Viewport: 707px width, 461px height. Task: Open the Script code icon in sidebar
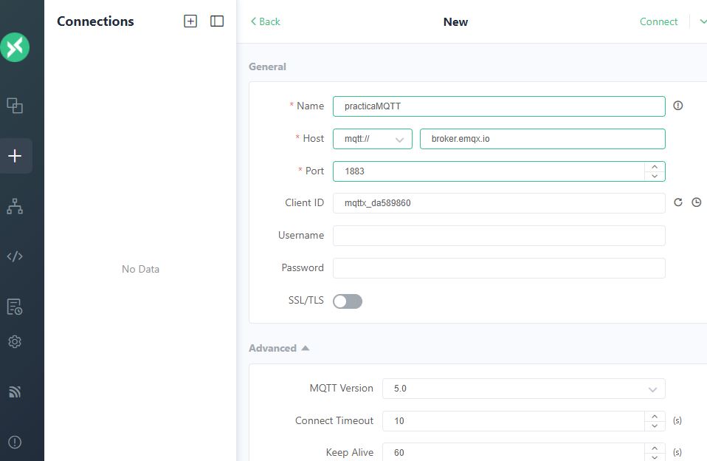point(15,256)
